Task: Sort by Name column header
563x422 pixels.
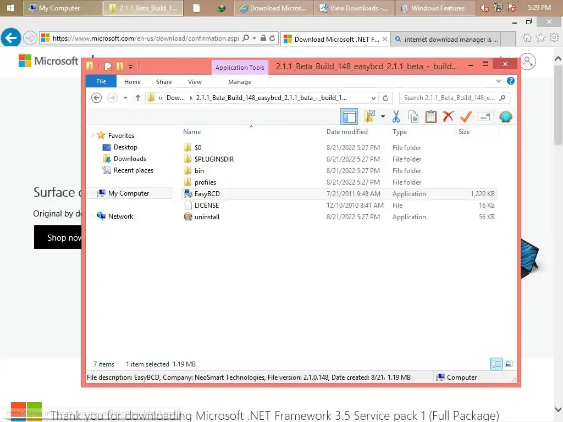Action: coord(251,132)
